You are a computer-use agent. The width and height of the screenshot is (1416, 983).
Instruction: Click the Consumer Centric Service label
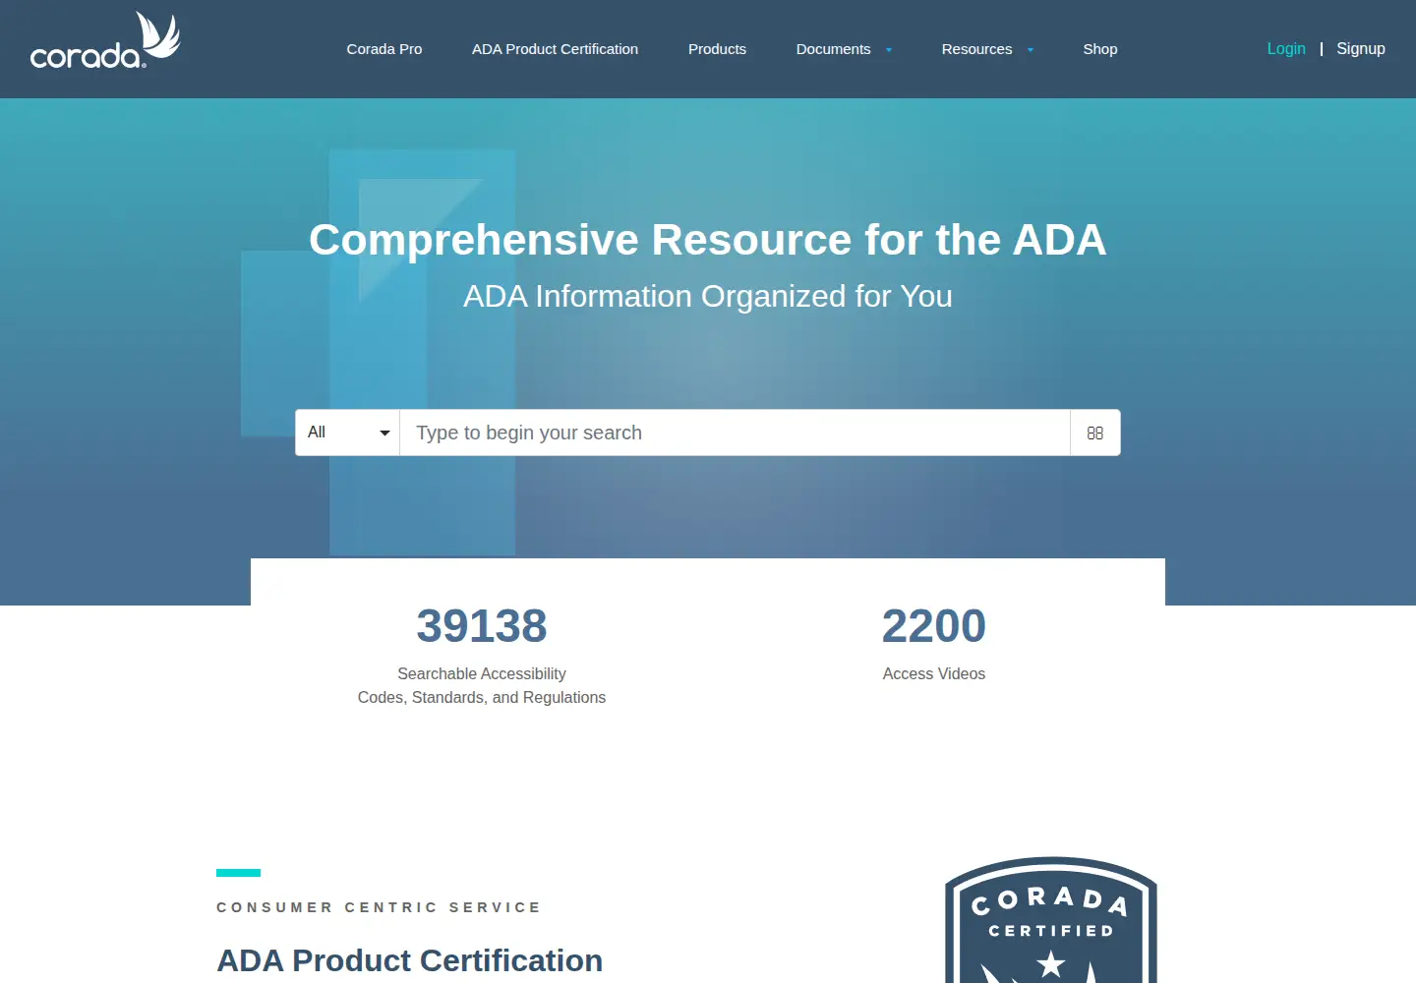(x=379, y=907)
